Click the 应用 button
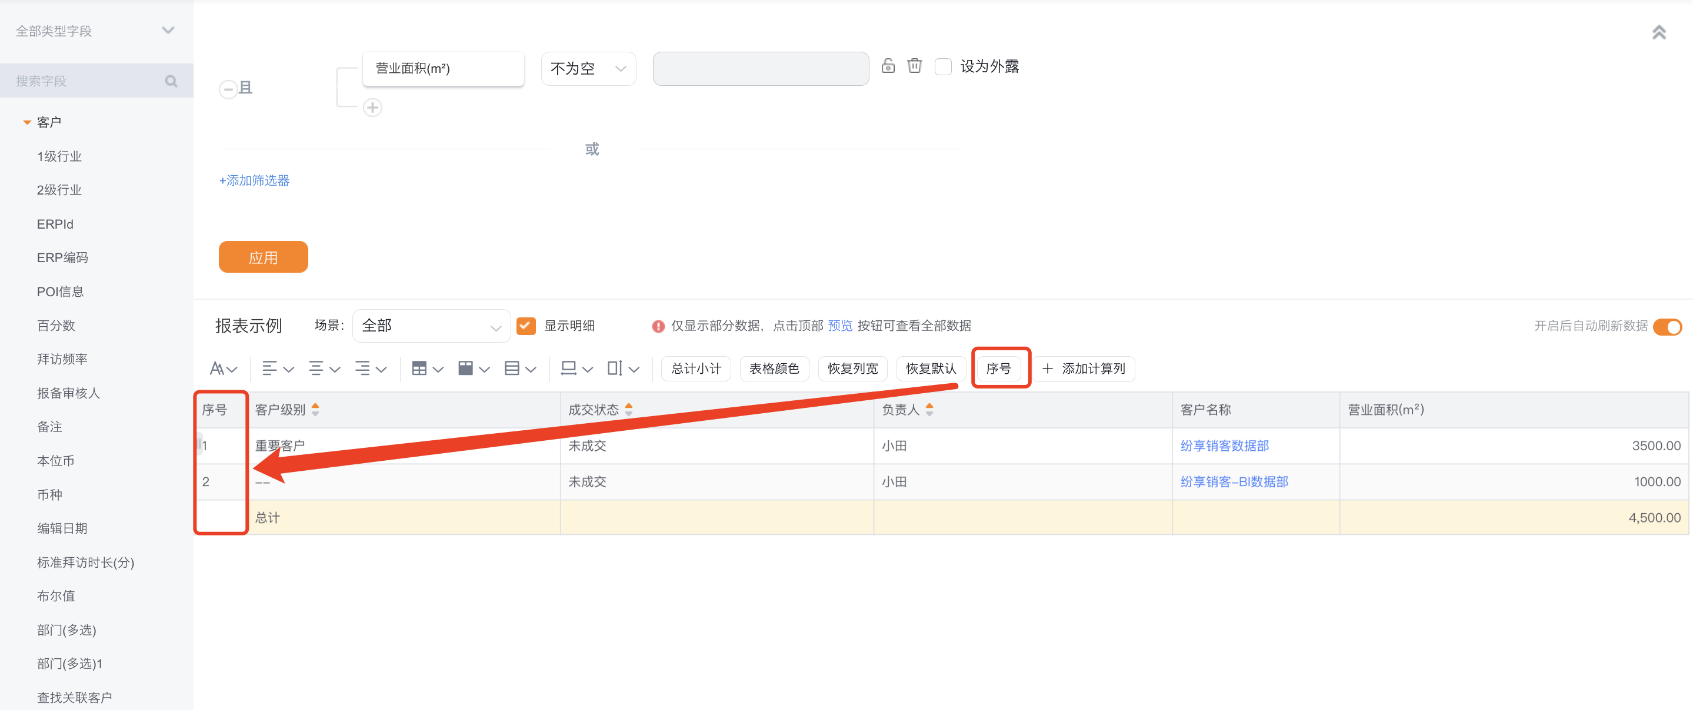The image size is (1693, 710). [264, 257]
